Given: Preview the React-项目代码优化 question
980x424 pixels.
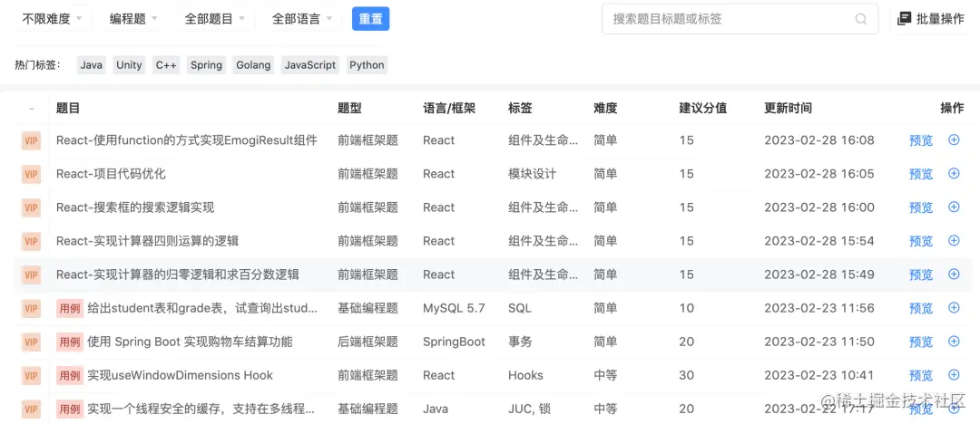Looking at the screenshot, I should (x=921, y=174).
